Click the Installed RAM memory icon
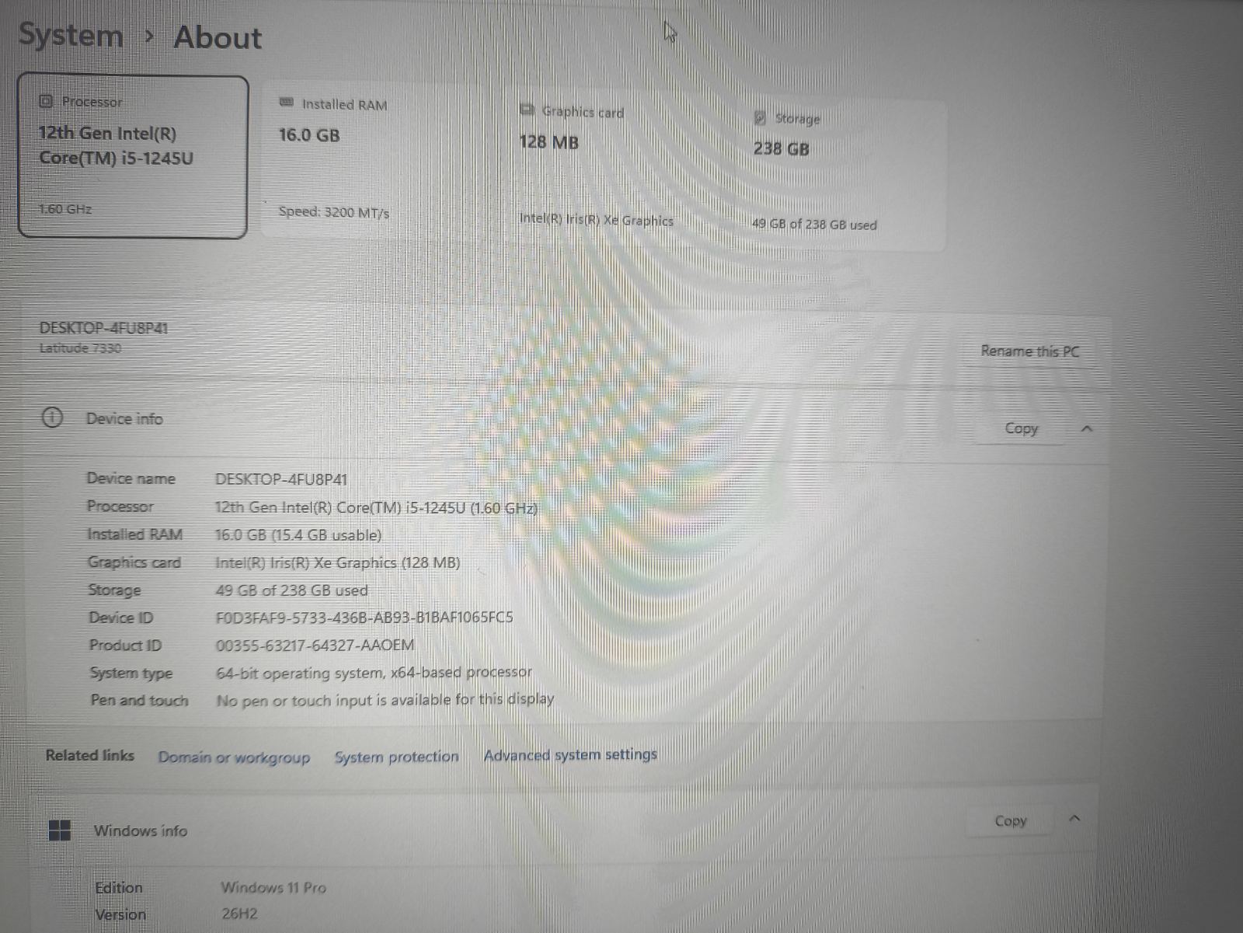The height and width of the screenshot is (933, 1243). [x=286, y=103]
